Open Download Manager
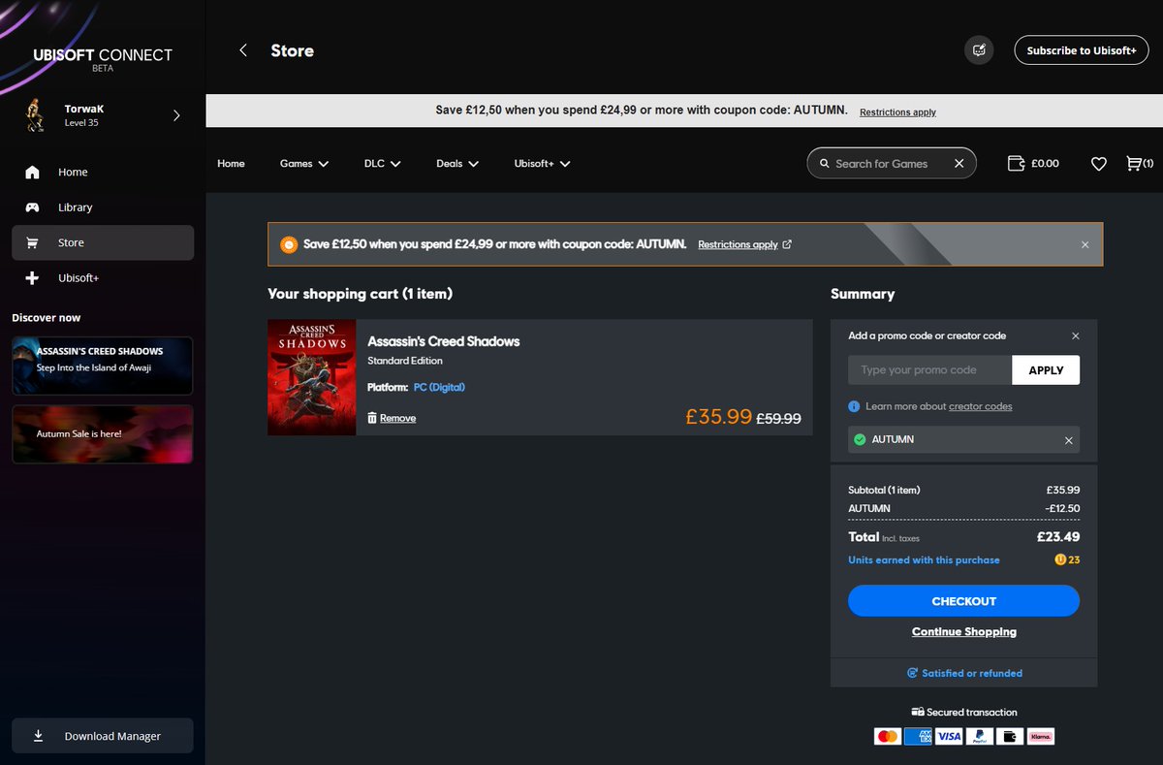The height and width of the screenshot is (765, 1163). pyautogui.click(x=103, y=736)
